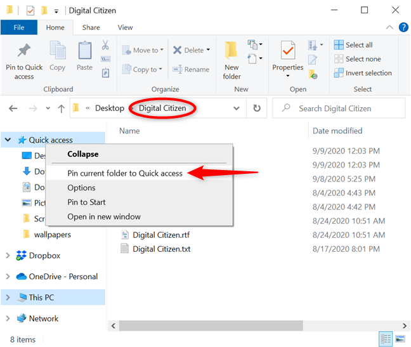Open the address bar history dropdown

click(x=237, y=108)
